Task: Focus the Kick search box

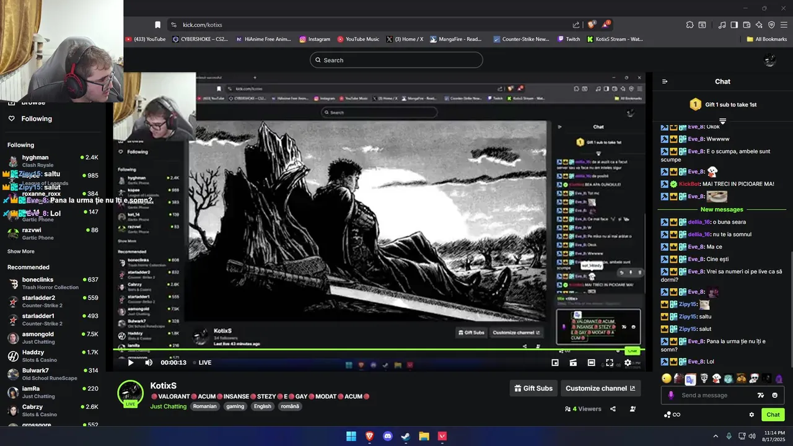Action: [396, 60]
